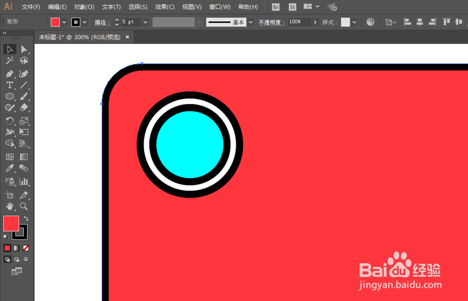
Task: Align objects to horizontal right
Action: tap(432, 22)
